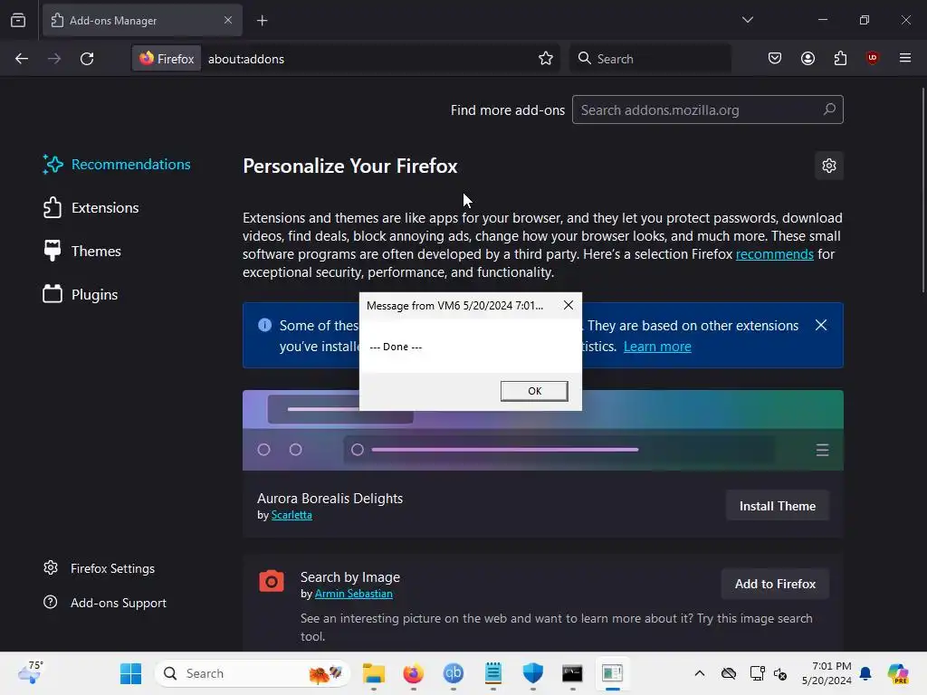Open File Explorer from the taskbar
This screenshot has width=927, height=695.
pos(374,673)
